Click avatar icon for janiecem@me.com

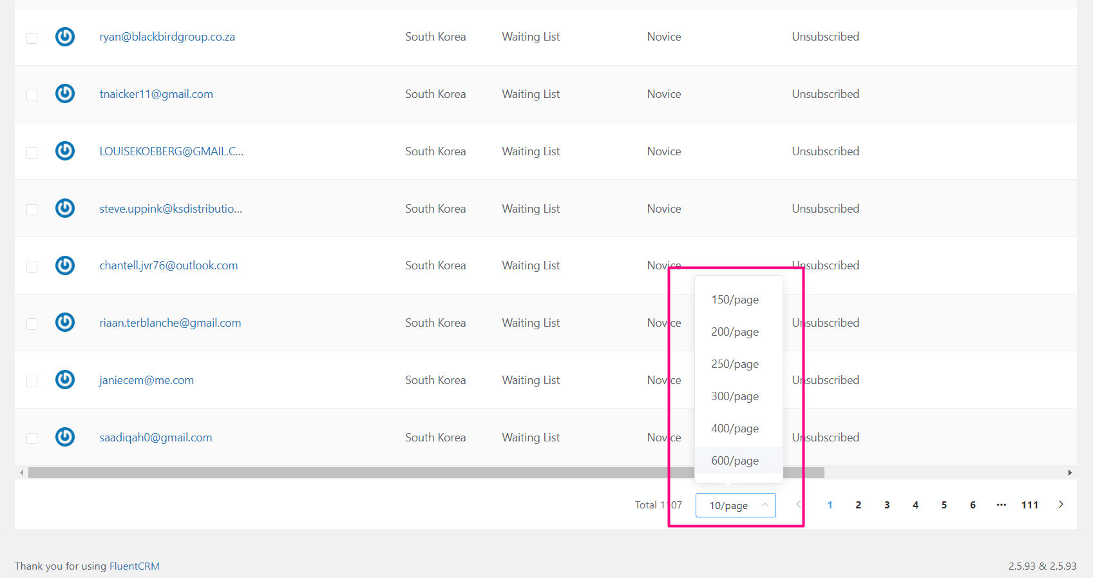click(x=65, y=380)
